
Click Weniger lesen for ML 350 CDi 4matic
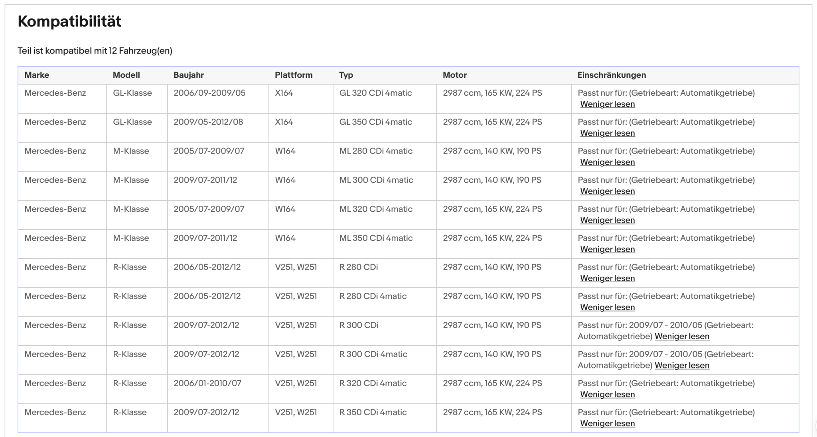[607, 250]
